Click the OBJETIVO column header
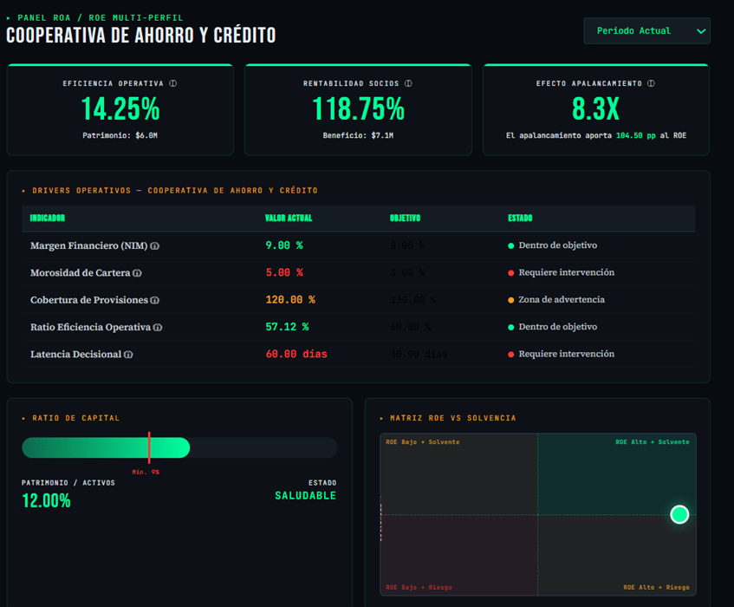The image size is (734, 607). [406, 219]
